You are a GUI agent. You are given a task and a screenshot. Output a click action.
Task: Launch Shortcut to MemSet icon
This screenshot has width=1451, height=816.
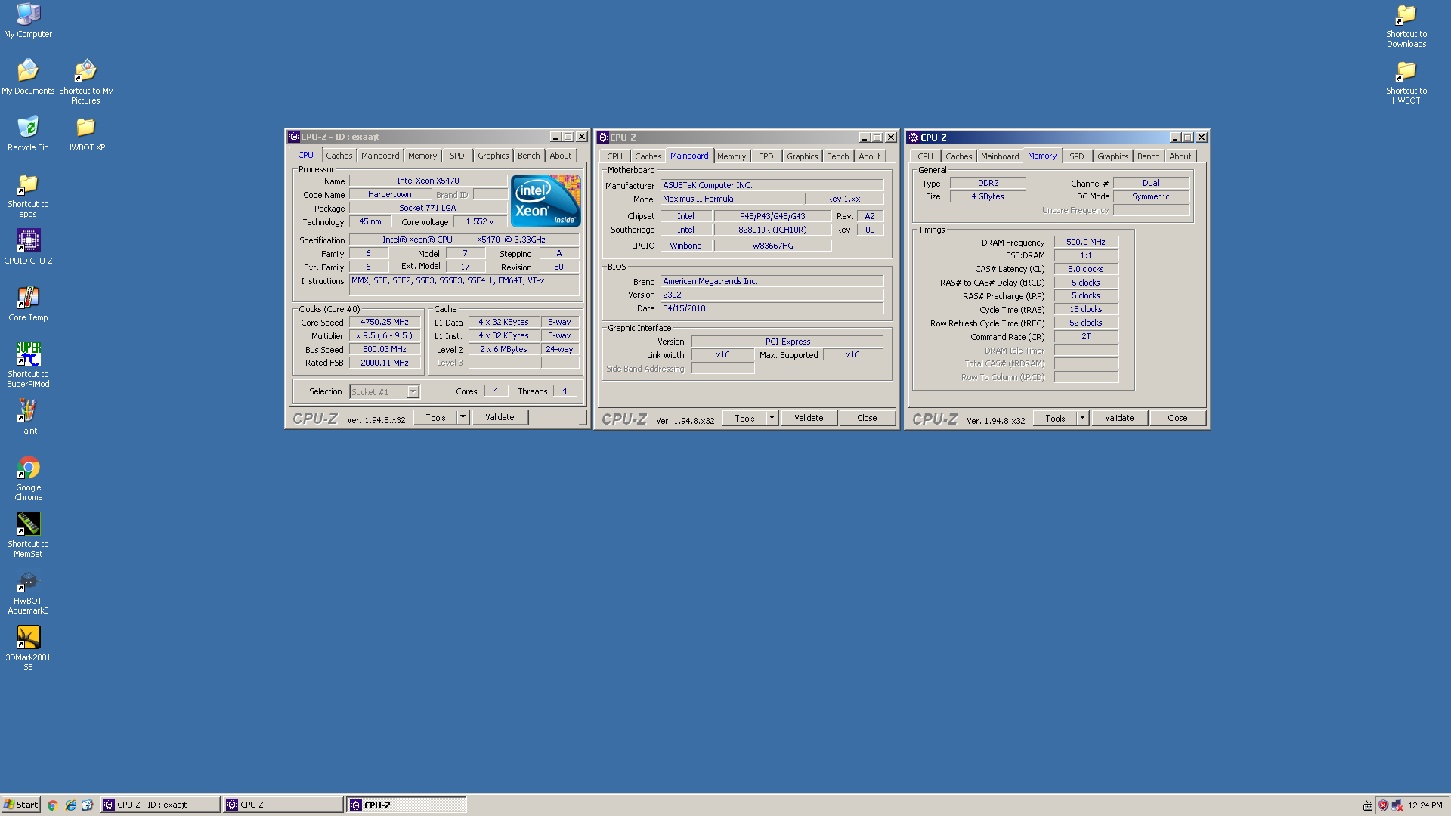point(28,535)
